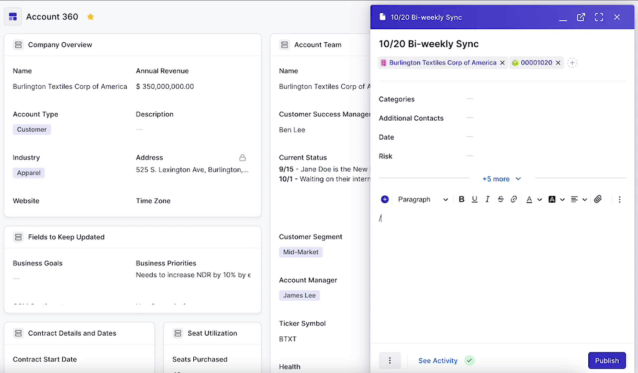
Task: Add another linked record with the plus circle
Action: click(572, 63)
